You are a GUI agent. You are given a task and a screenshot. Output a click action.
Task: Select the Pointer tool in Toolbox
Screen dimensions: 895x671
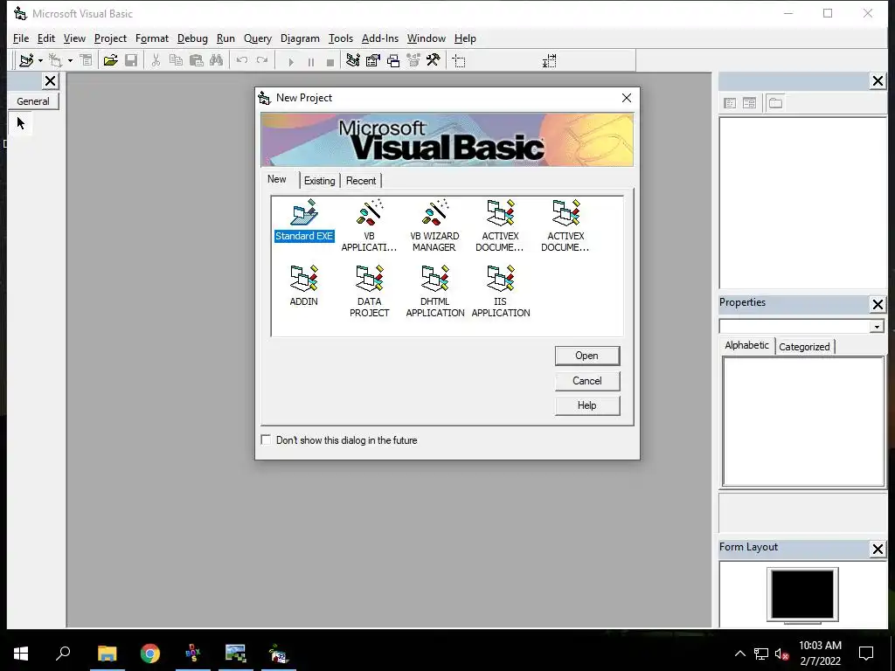coord(21,123)
